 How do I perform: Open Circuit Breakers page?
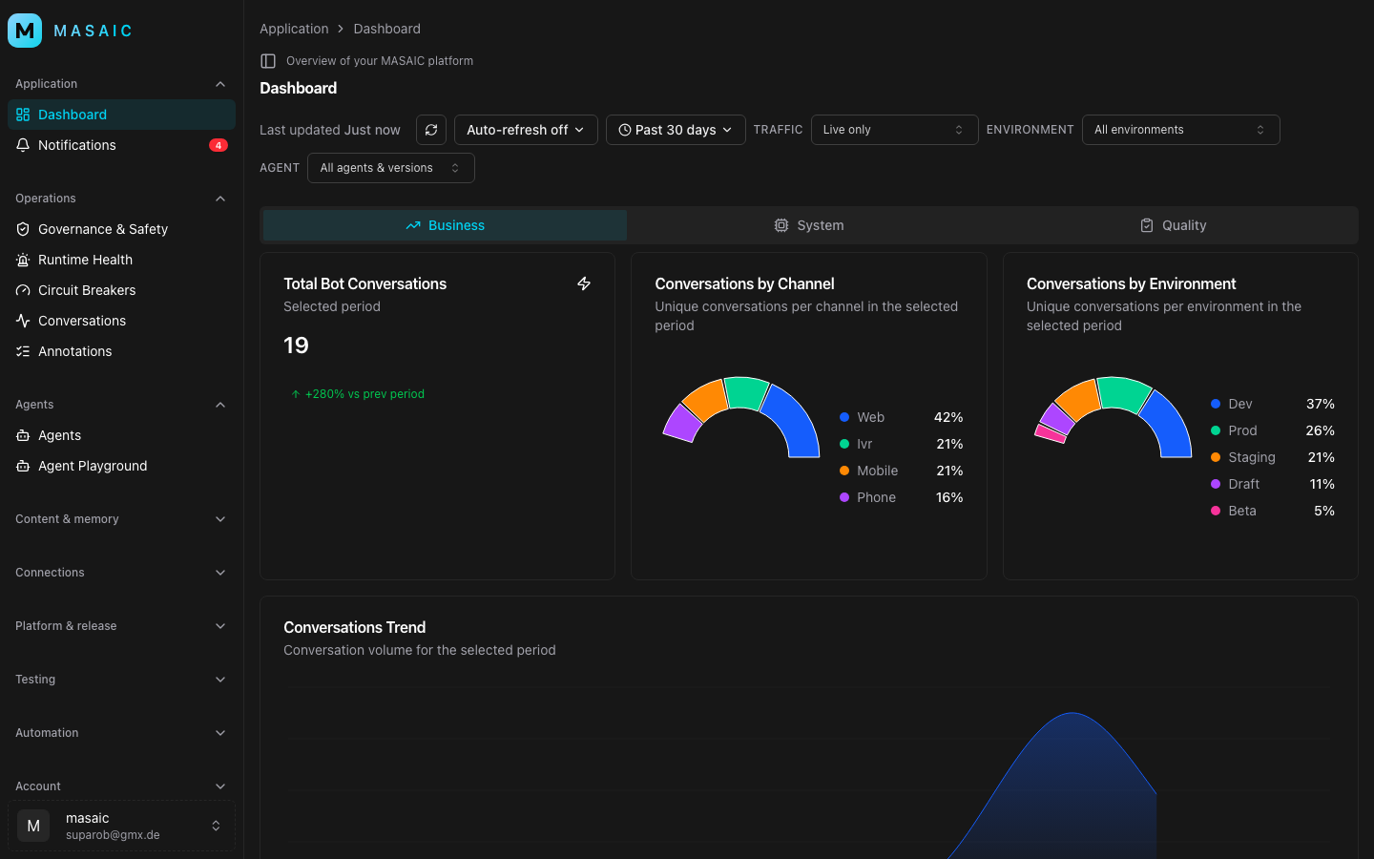[x=121, y=290]
